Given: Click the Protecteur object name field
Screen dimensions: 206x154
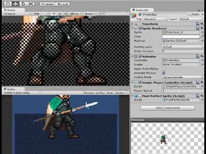Looking at the screenshot, I should tap(164, 15).
